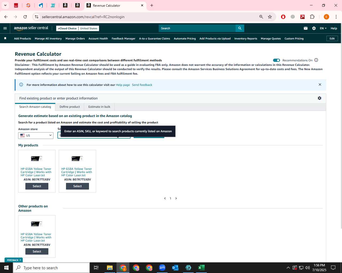This screenshot has height=273, width=342.
Task: Click the Send feedback link
Action: [142, 85]
